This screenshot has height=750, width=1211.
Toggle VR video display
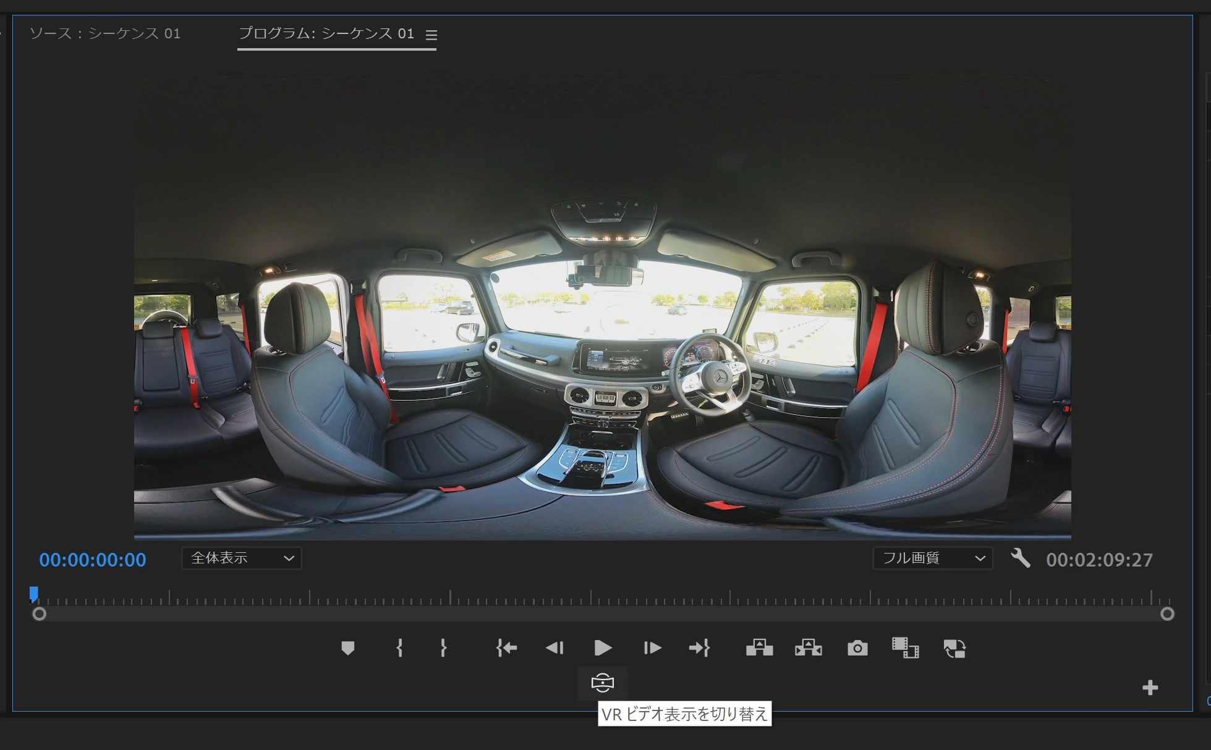[x=602, y=683]
